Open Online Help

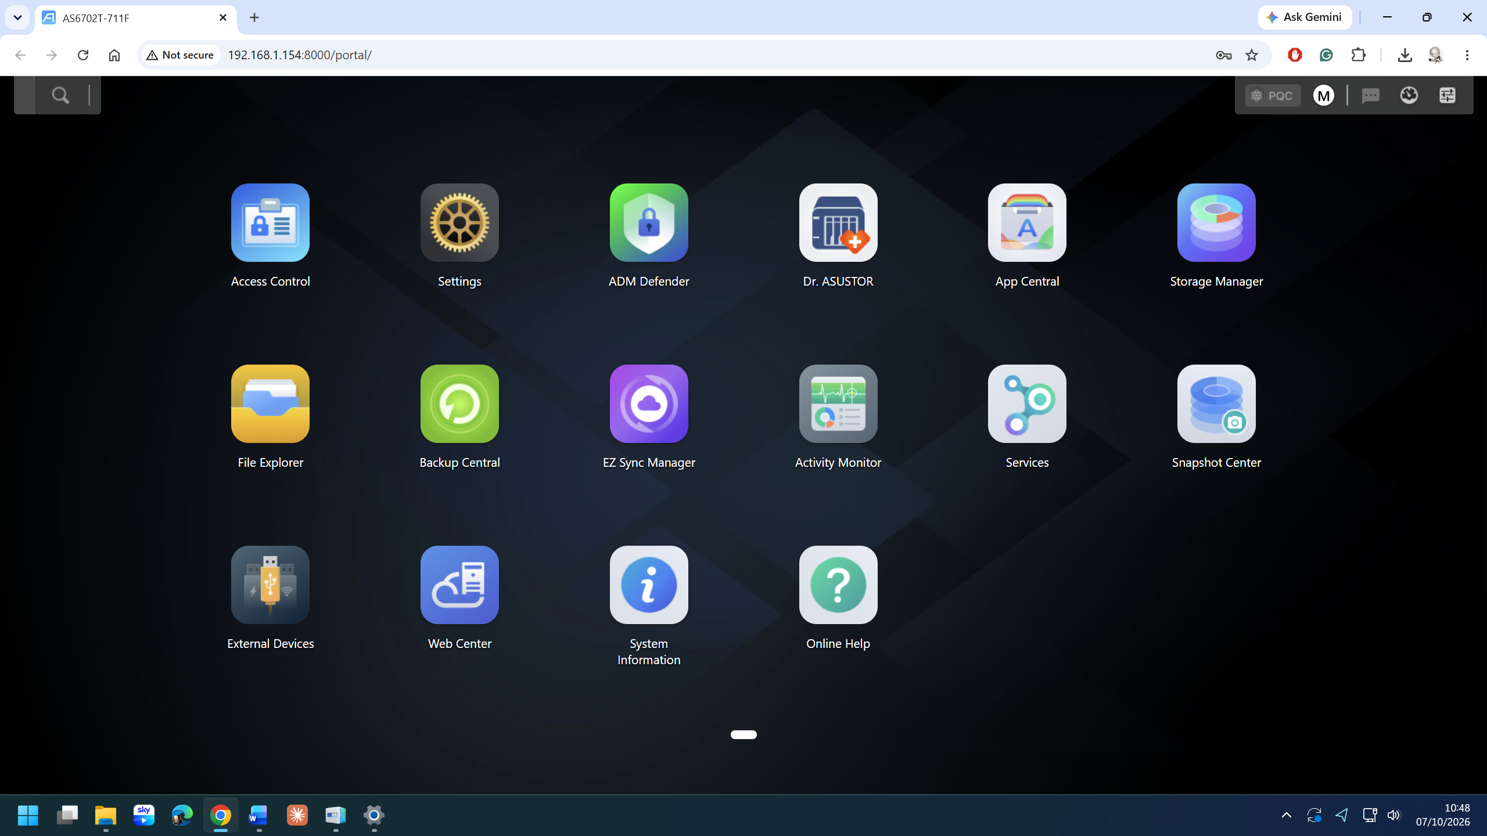pyautogui.click(x=838, y=585)
